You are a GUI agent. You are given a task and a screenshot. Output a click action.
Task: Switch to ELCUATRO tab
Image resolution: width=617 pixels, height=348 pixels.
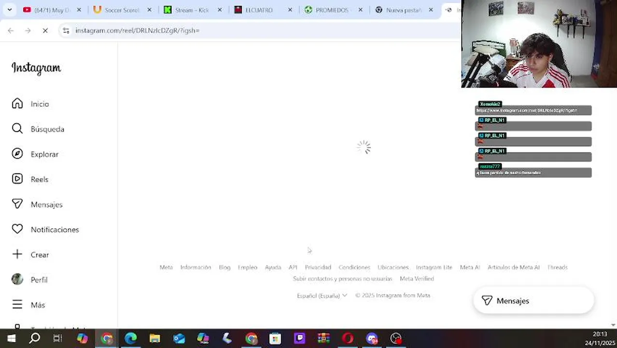tap(264, 10)
